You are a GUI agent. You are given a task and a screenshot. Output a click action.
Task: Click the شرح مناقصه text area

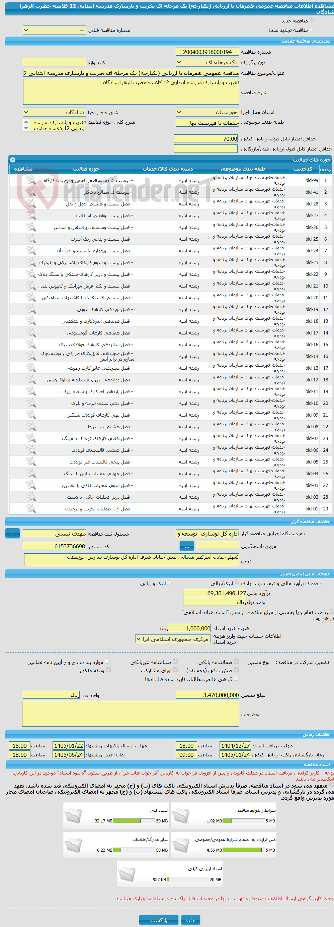click(131, 92)
